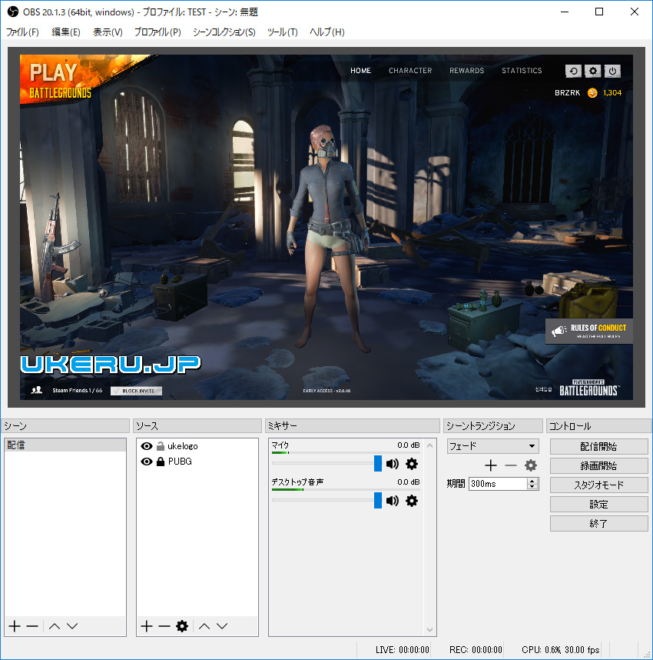Increase the transition duration with the stepper

point(532,481)
